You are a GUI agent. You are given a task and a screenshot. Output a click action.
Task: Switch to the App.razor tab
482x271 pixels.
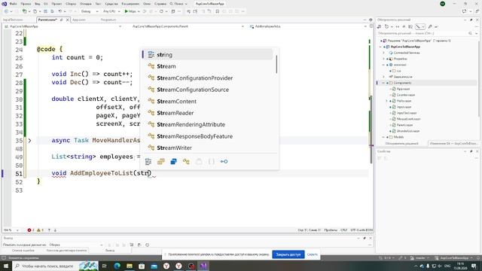[79, 20]
